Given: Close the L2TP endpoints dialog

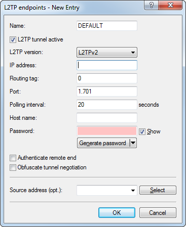Looking at the screenshot, I should (170, 5).
